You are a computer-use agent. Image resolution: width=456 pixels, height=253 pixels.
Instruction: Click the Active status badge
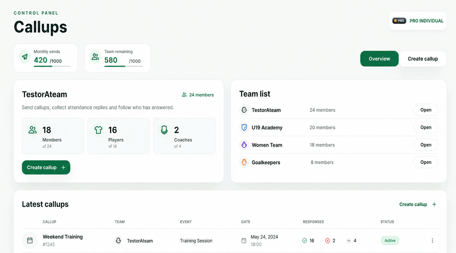390,241
